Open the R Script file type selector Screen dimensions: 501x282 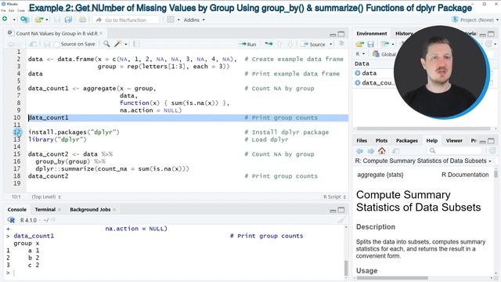334,197
